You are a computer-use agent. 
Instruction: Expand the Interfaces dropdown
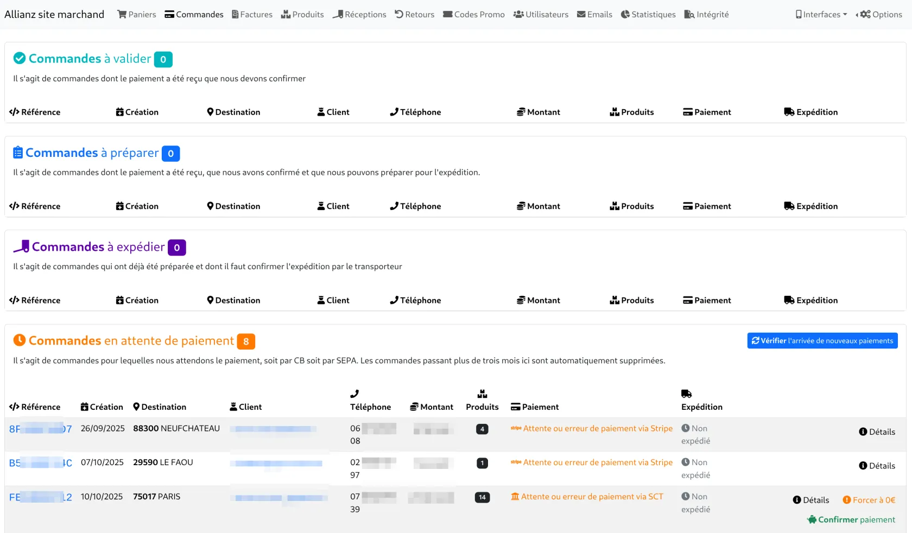[821, 15]
